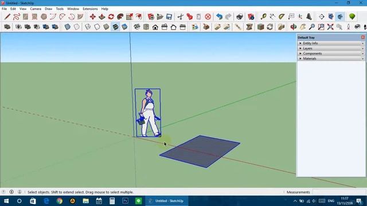Switch to Monochrome style
The width and height of the screenshot is (367, 206).
124,27
